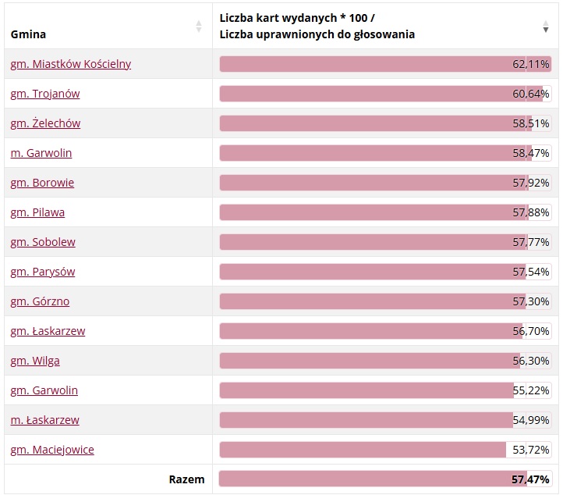Viewport: 563px width, 495px height.
Task: Click the Liczba kart wydanych column header
Action: pos(317,26)
